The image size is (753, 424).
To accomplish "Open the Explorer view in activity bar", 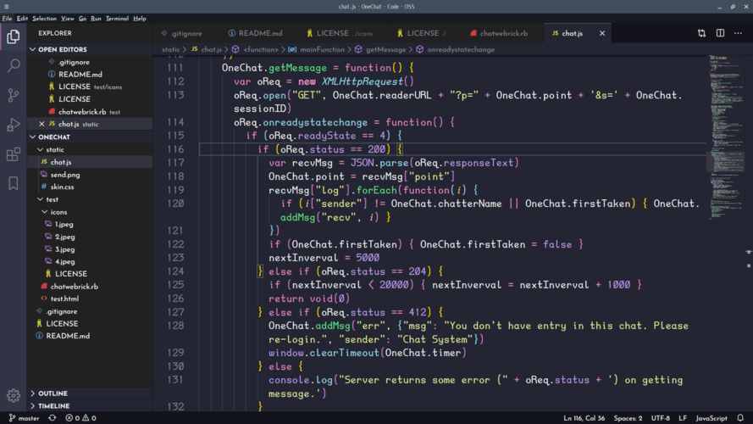I will coord(14,36).
